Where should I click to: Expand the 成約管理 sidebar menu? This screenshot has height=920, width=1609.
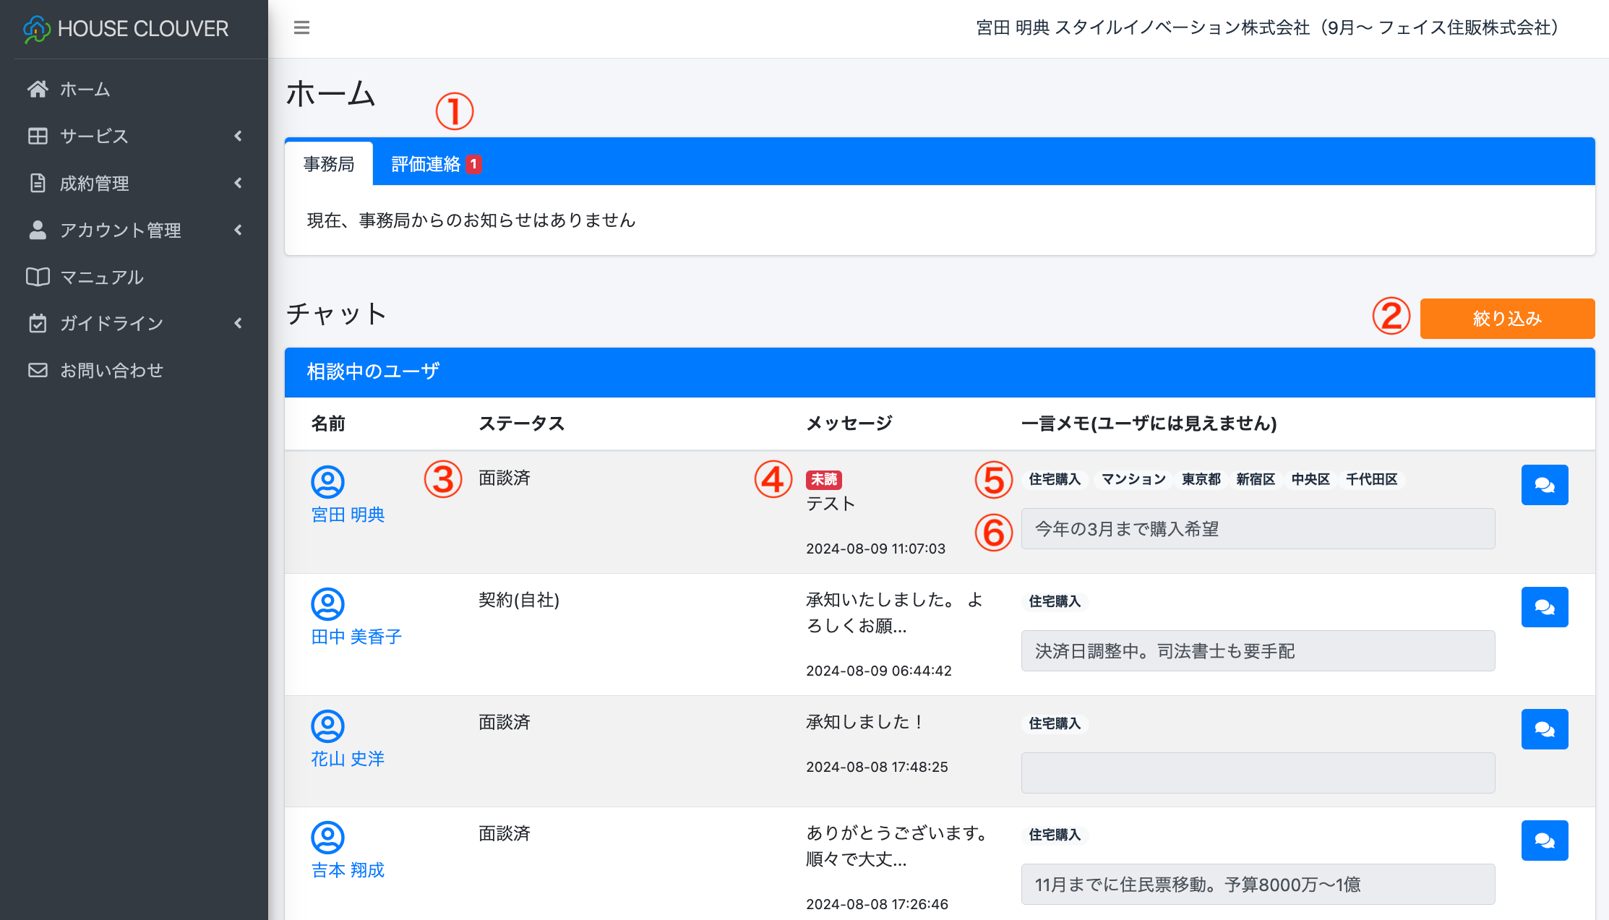[x=134, y=184]
